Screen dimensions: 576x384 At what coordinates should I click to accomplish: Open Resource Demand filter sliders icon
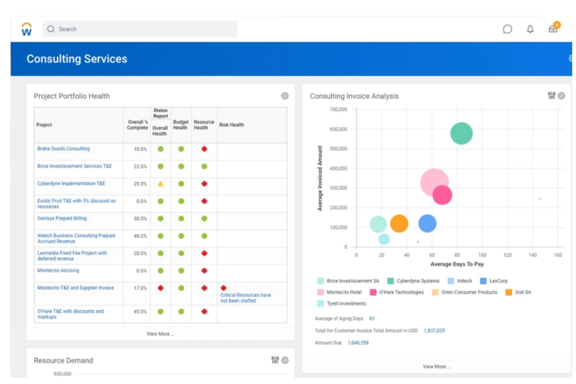(275, 360)
